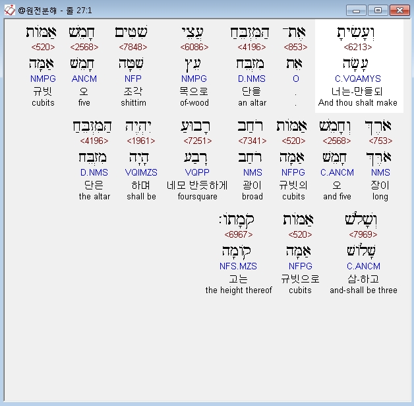Close the 원전분해 window
Image resolution: width=414 pixels, height=406 pixels.
click(x=399, y=11)
